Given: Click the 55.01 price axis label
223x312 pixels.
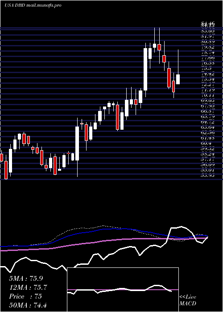Looking at the screenshot, I should [208, 171].
